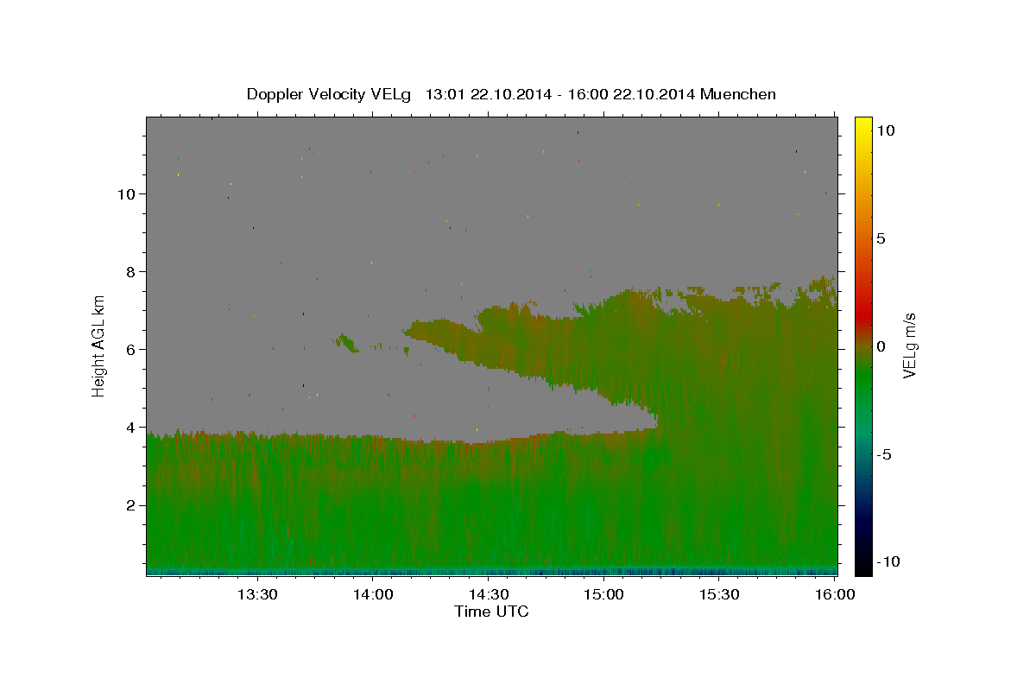
Task: Pick the black bottom of the colorbar
Action: 862,569
